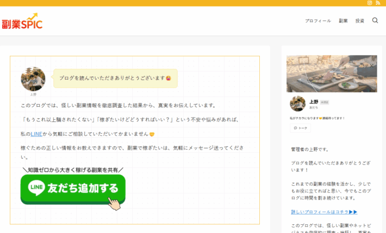Click the hand pointer on LINE button
The image size is (386, 233).
coord(115,204)
